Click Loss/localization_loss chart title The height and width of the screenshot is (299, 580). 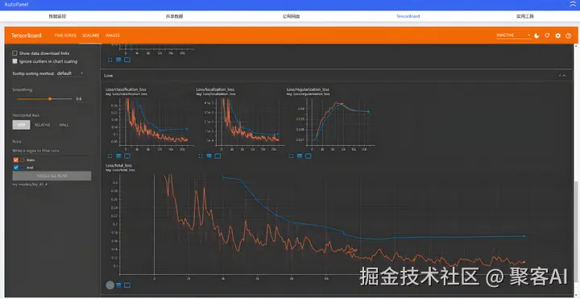(215, 89)
